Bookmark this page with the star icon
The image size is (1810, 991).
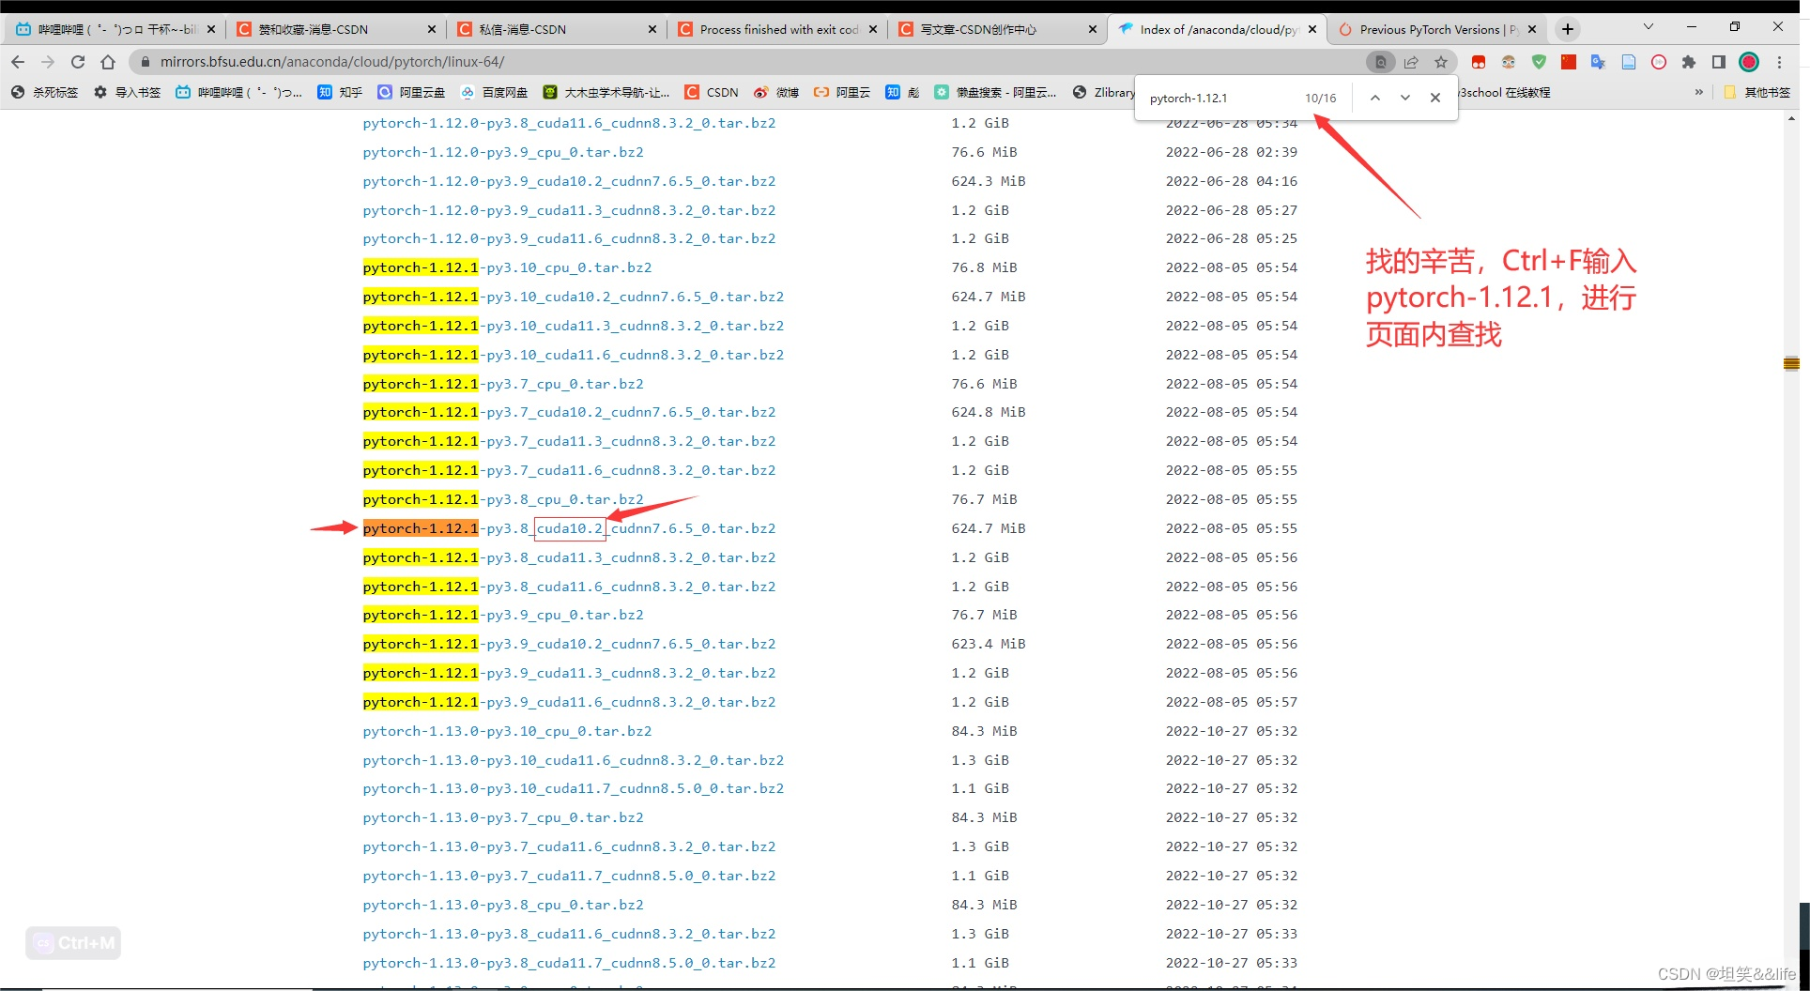[x=1441, y=62]
